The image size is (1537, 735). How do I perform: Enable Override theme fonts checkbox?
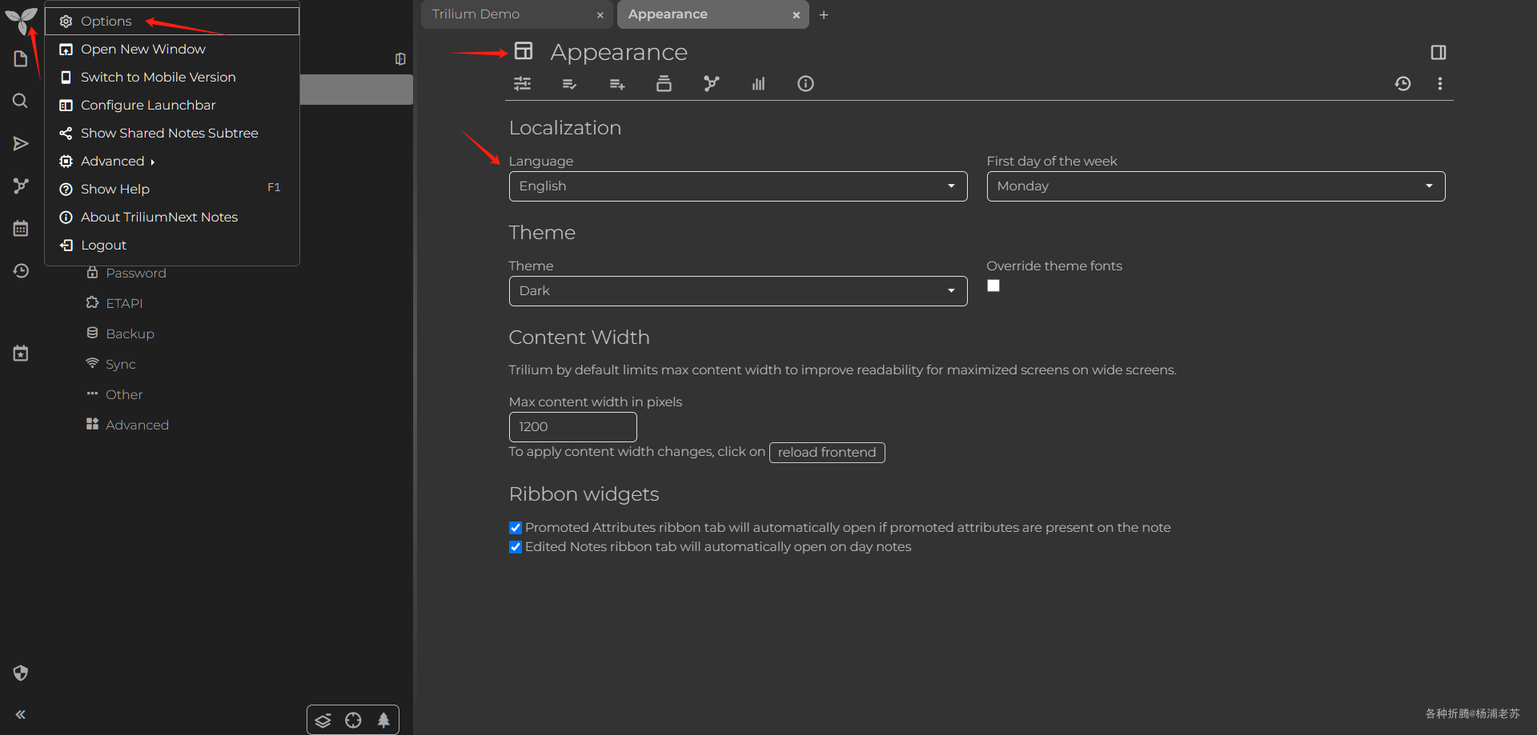coord(993,286)
